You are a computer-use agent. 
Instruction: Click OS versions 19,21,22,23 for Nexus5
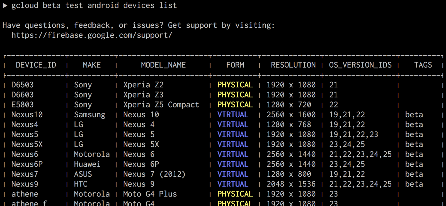click(x=353, y=135)
